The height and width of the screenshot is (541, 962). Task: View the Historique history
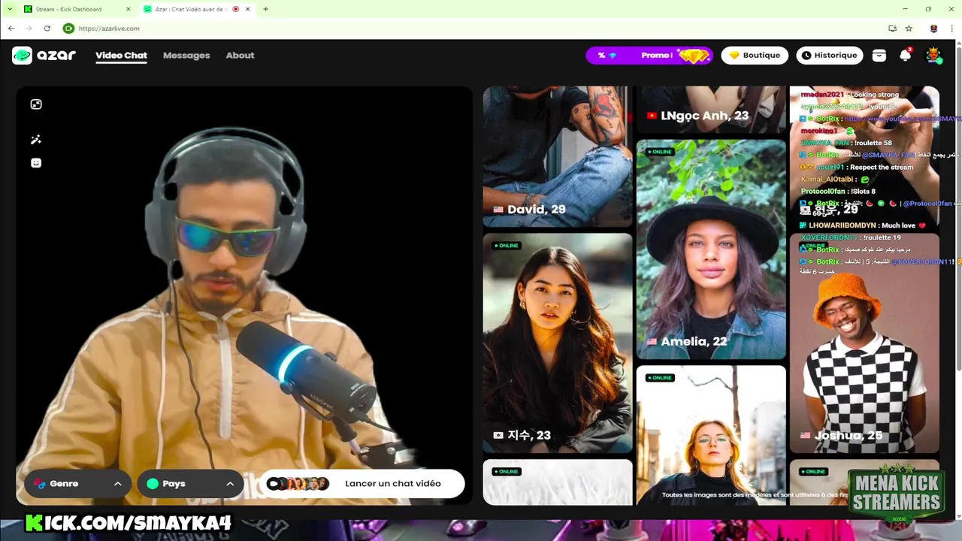coord(829,56)
